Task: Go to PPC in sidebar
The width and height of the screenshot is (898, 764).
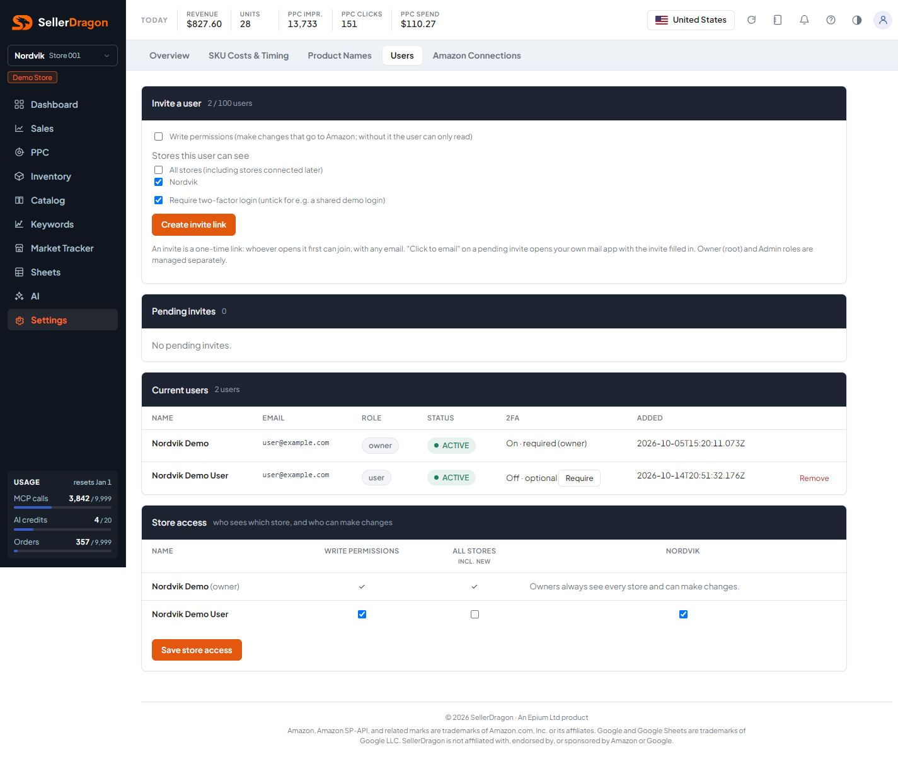Action: (x=62, y=153)
